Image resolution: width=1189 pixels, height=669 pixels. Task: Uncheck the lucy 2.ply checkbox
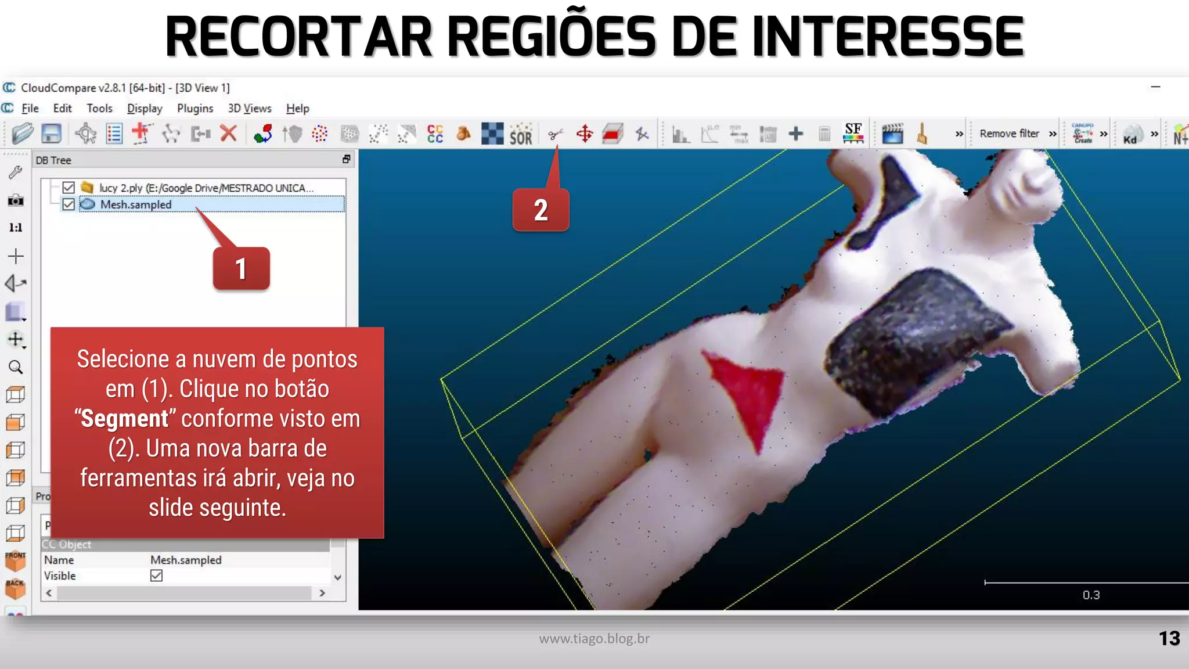pos(69,188)
